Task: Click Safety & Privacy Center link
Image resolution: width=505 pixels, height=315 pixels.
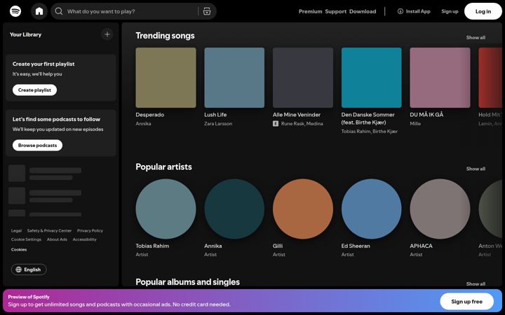Action: click(49, 231)
